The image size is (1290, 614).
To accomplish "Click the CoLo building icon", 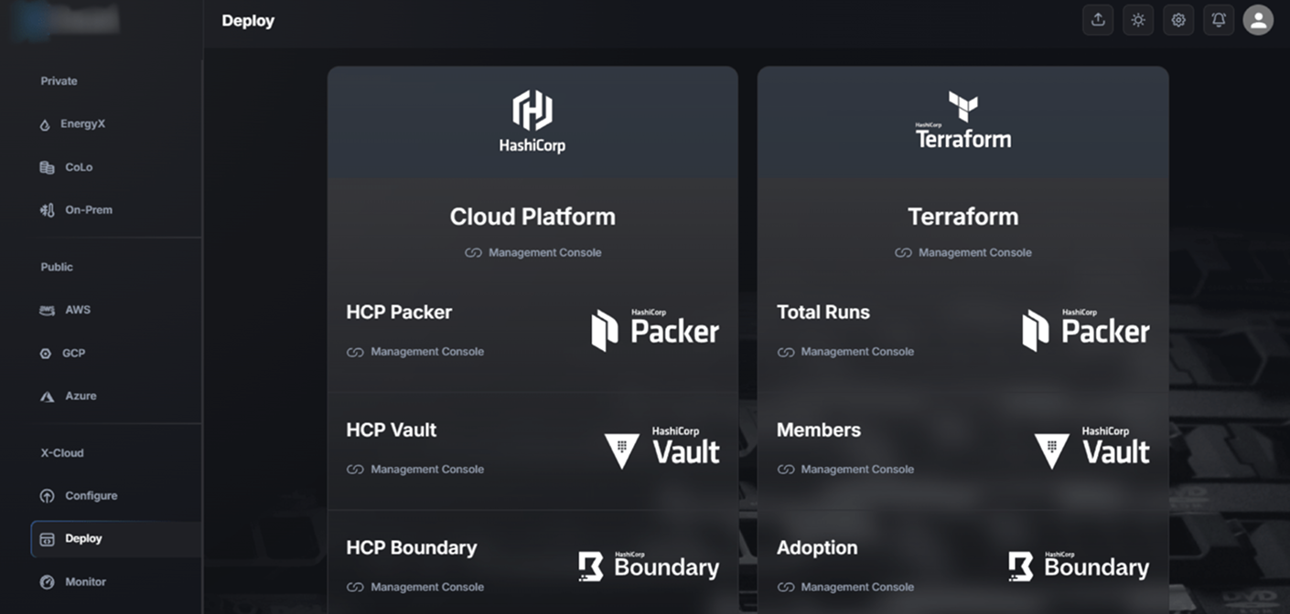I will [47, 167].
